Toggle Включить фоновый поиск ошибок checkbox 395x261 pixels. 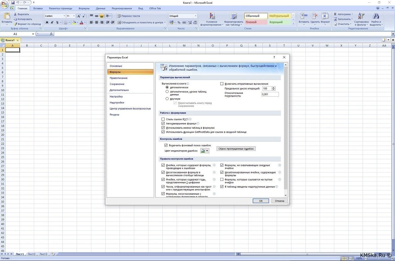point(166,145)
